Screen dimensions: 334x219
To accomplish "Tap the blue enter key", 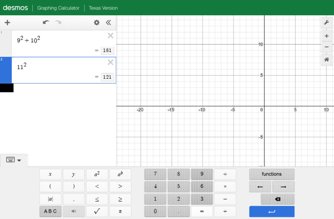I will click(272, 212).
